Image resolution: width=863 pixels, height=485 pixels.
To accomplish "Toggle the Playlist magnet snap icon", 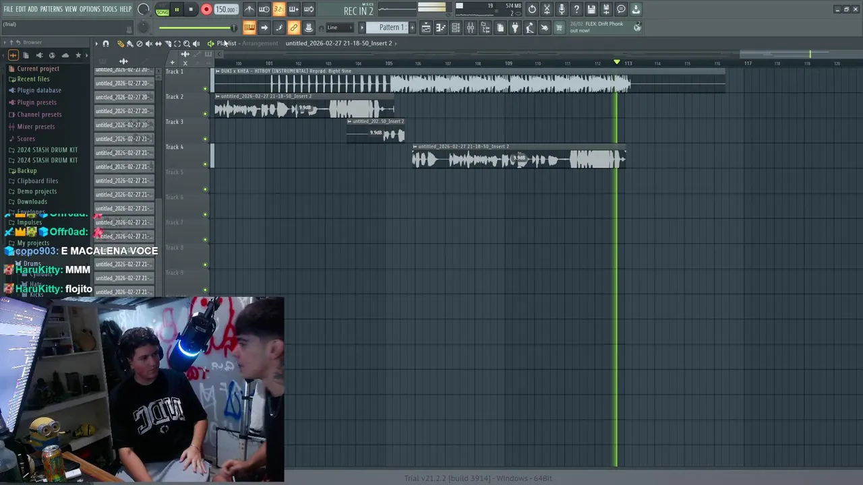I will coord(106,44).
